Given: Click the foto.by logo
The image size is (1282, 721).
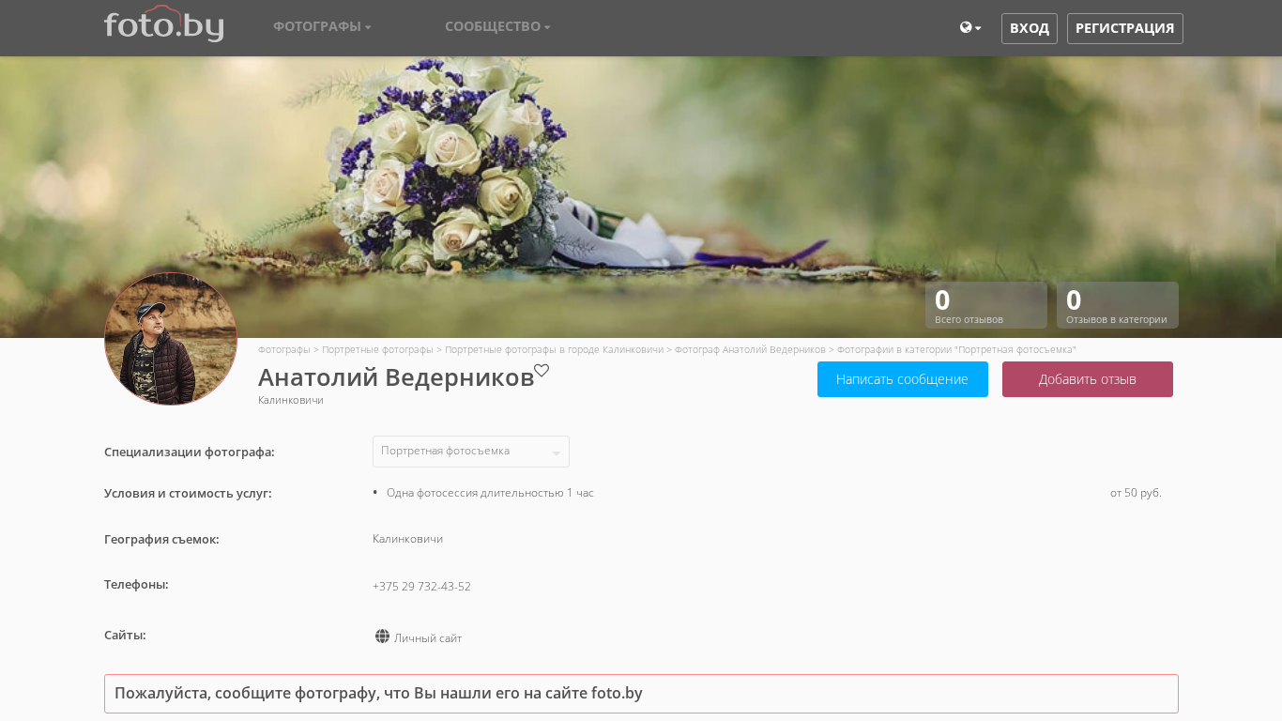Looking at the screenshot, I should click(x=163, y=25).
